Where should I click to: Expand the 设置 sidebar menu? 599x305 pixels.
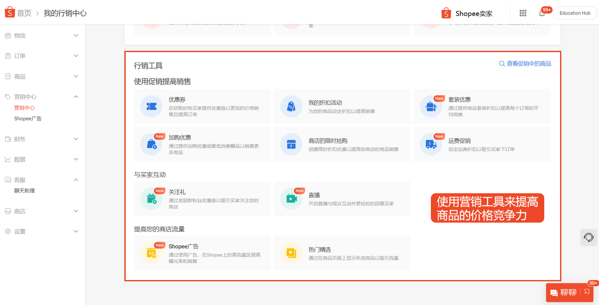pyautogui.click(x=76, y=231)
